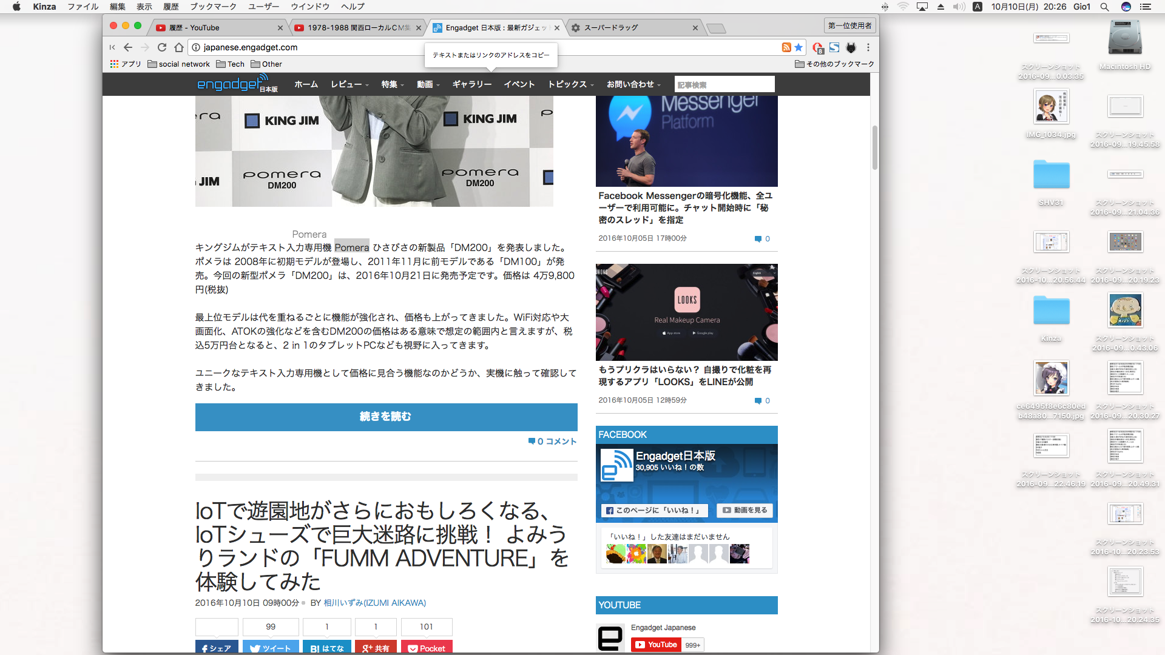The height and width of the screenshot is (655, 1165).
Task: Click the 記事検索 search field
Action: click(724, 84)
